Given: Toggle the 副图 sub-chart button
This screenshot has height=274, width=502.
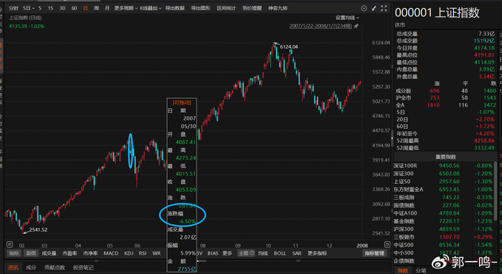Looking at the screenshot, I should point(31,253).
